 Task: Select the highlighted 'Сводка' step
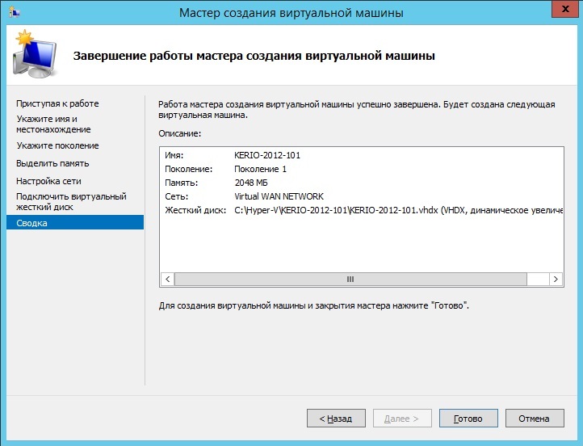tap(31, 223)
